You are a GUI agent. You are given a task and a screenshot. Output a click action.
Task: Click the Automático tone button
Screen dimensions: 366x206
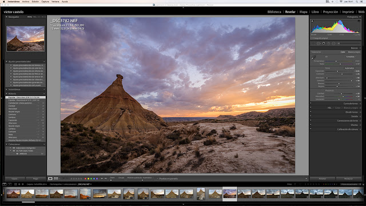(x=349, y=68)
